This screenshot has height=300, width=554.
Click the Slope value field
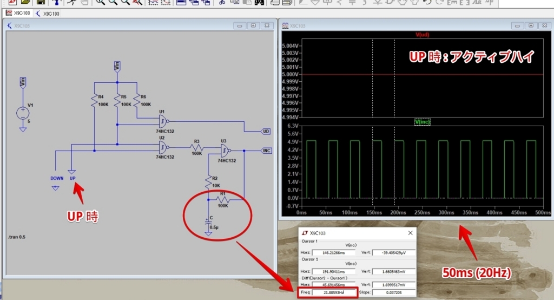pos(394,292)
